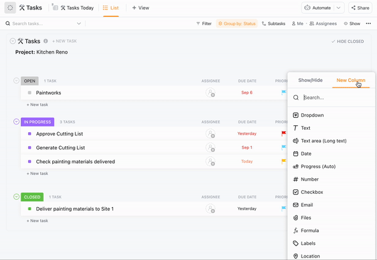Click the red priority flag for Approve Cutting List
This screenshot has height=260, width=377.
(283, 133)
